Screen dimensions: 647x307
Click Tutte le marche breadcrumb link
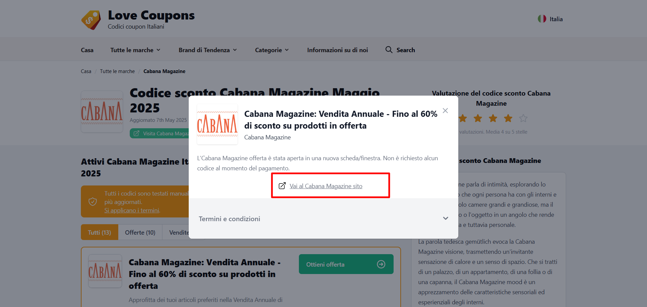[117, 71]
